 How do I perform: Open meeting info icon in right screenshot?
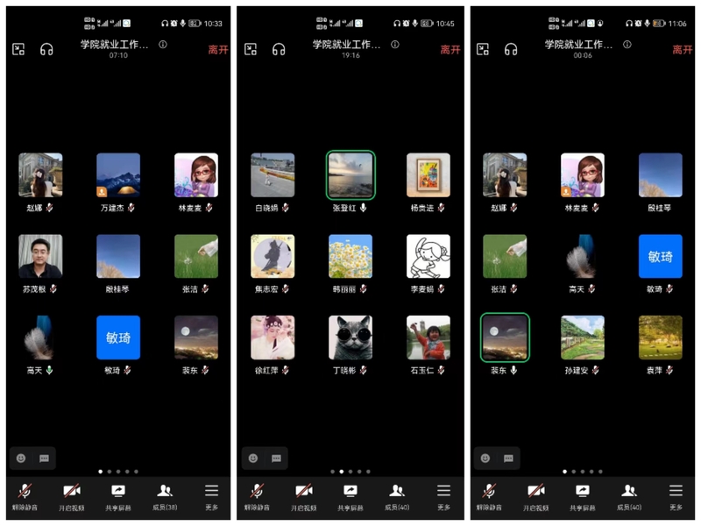[627, 44]
